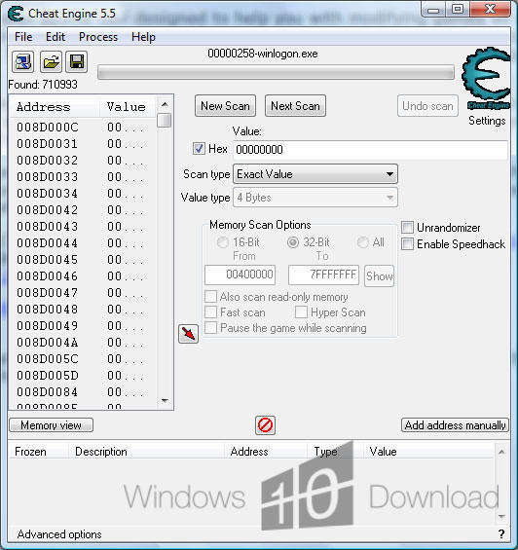Select address row 008D0042
The height and width of the screenshot is (550, 518).
[82, 209]
